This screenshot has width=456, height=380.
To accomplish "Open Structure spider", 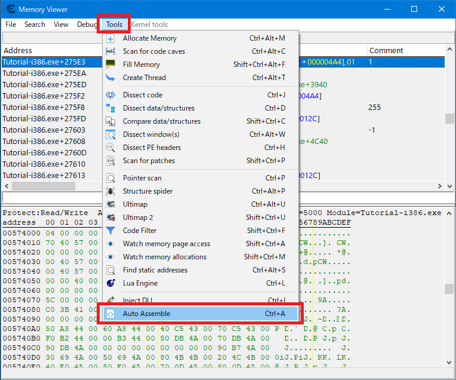I will (x=201, y=191).
